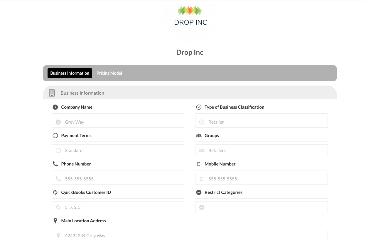366x244 pixels.
Task: Open the Pricing Model tab
Action: click(109, 73)
